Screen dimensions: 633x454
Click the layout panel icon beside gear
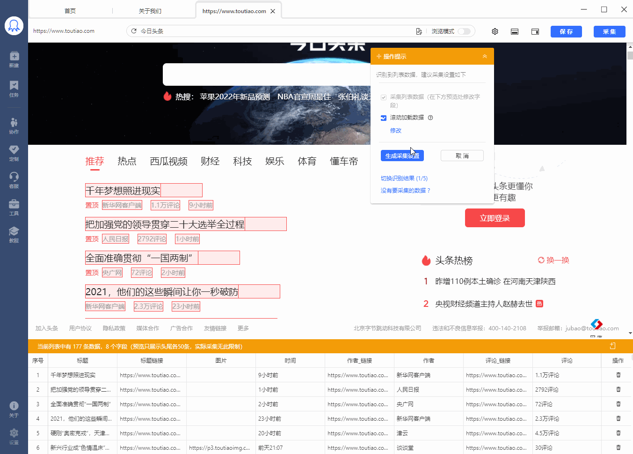coord(515,31)
